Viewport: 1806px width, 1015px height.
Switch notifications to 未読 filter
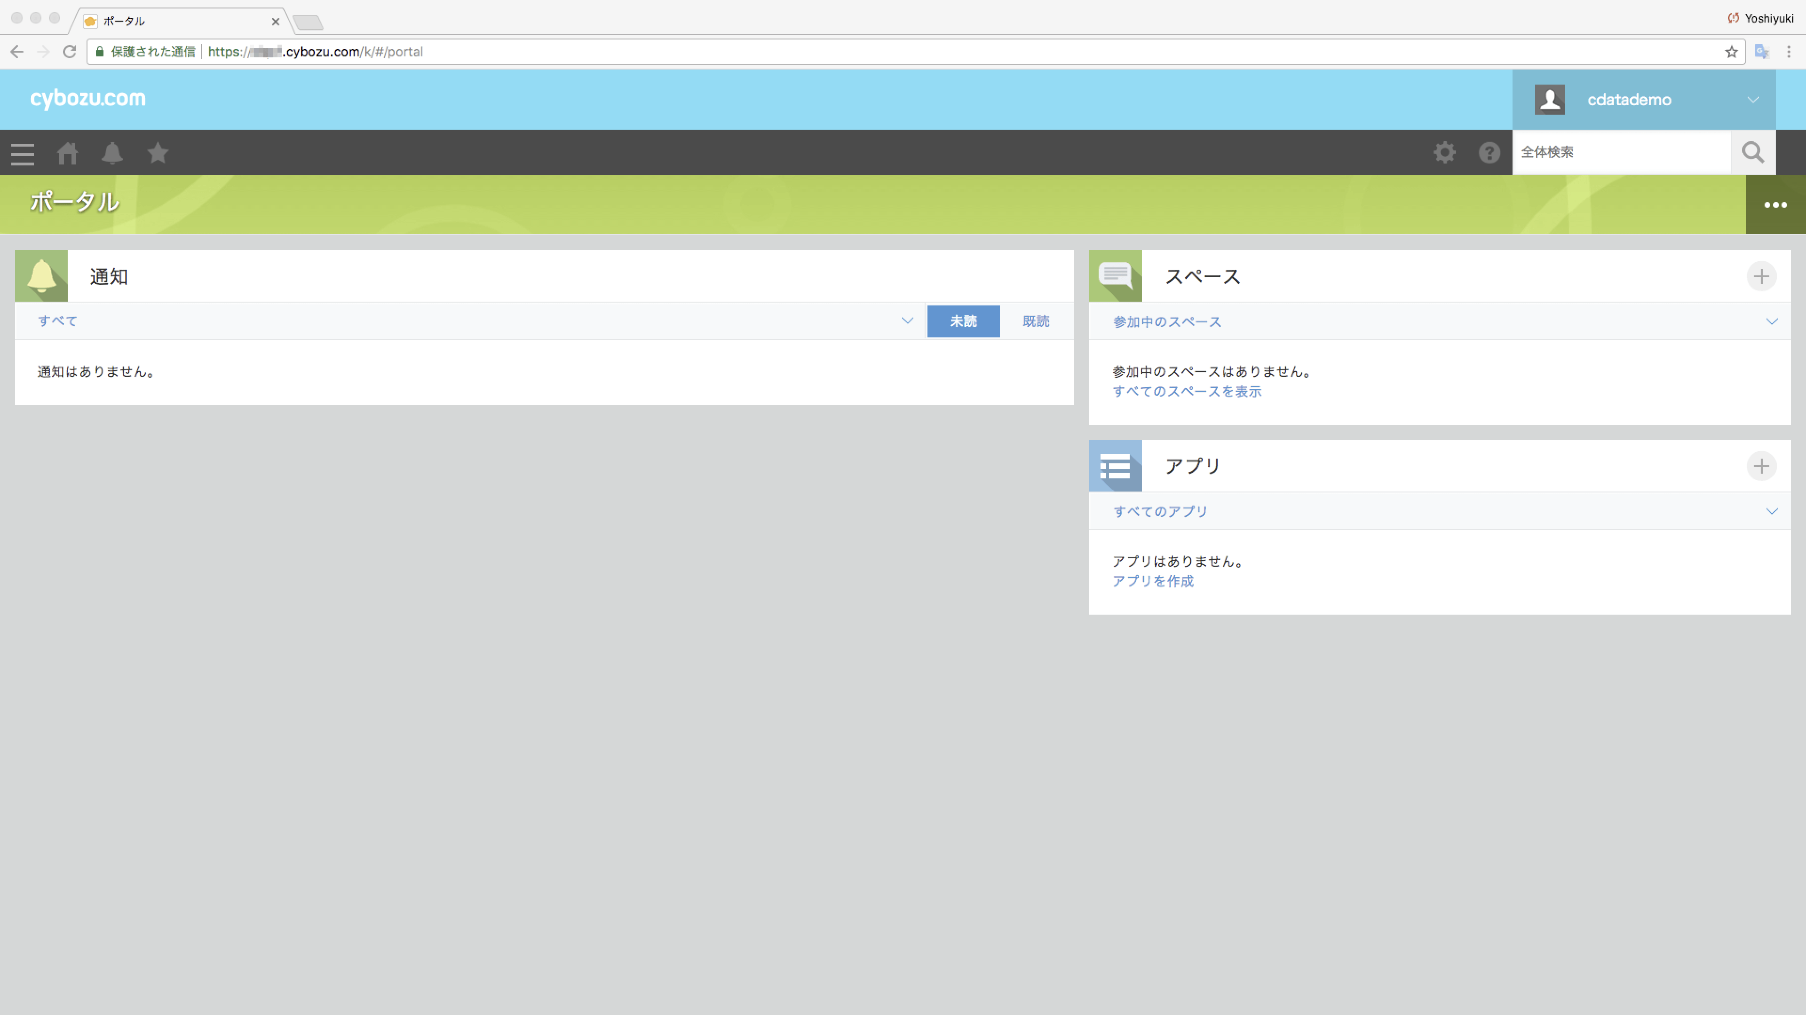coord(963,321)
